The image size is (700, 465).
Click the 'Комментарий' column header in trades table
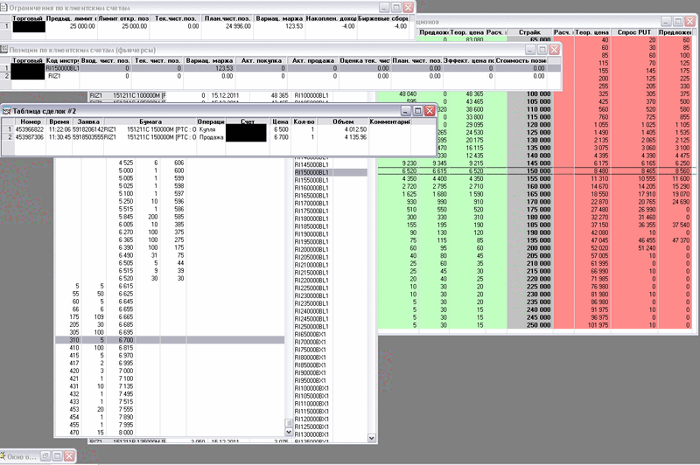coord(389,121)
